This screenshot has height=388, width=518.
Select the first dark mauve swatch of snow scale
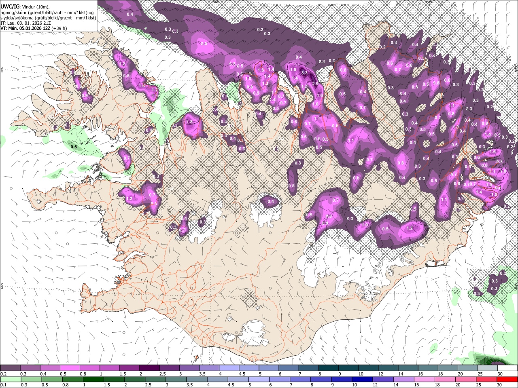tap(10, 368)
